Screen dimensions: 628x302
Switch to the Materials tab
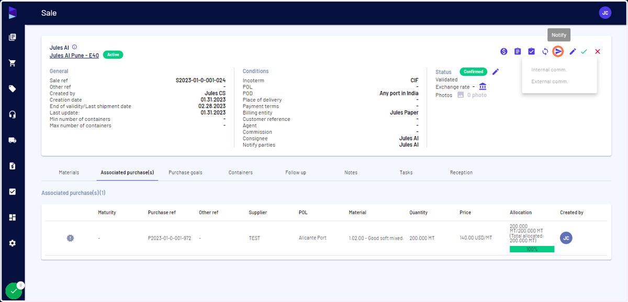[x=69, y=172]
